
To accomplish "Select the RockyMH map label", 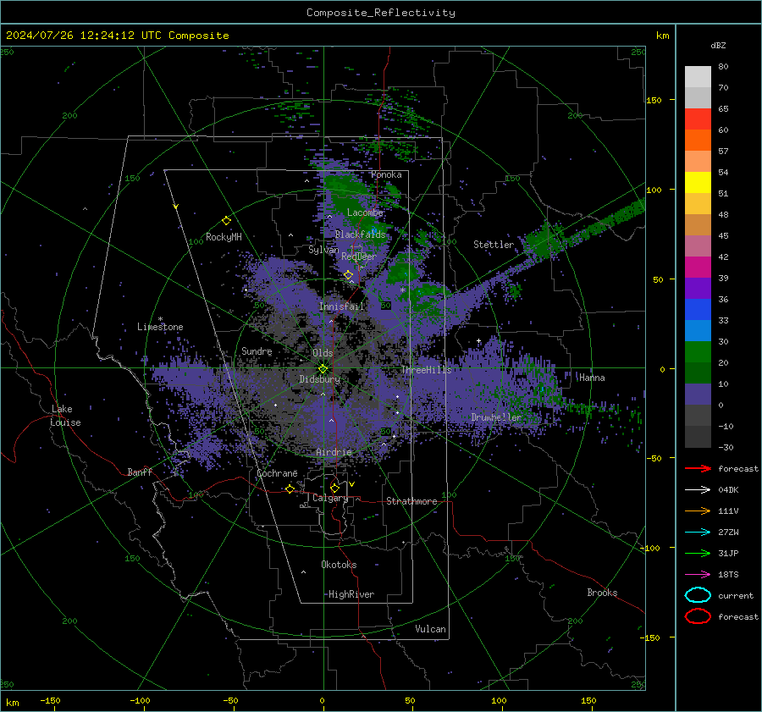I will [224, 237].
